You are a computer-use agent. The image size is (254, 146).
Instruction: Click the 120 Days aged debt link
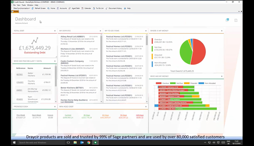click(140, 115)
